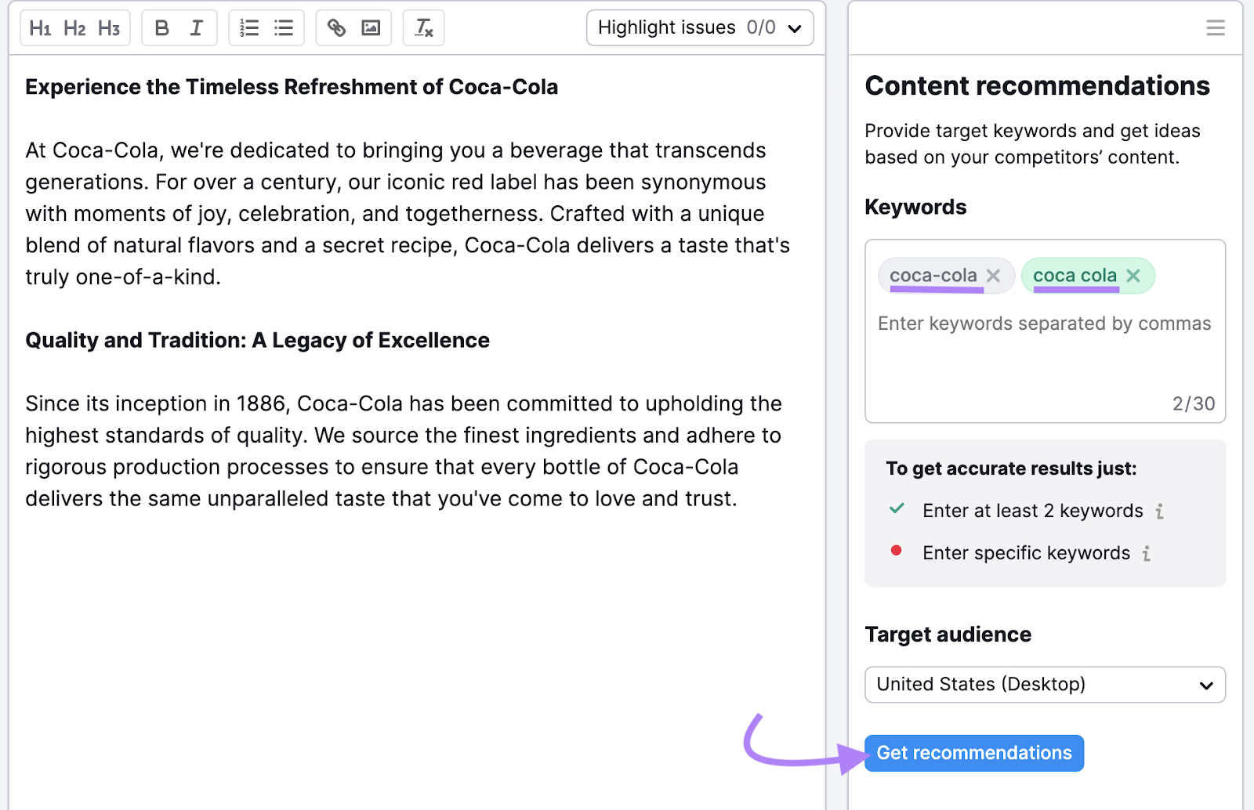This screenshot has width=1254, height=810.
Task: Click the 'Quality and Tradition' heading
Action: [x=257, y=341]
